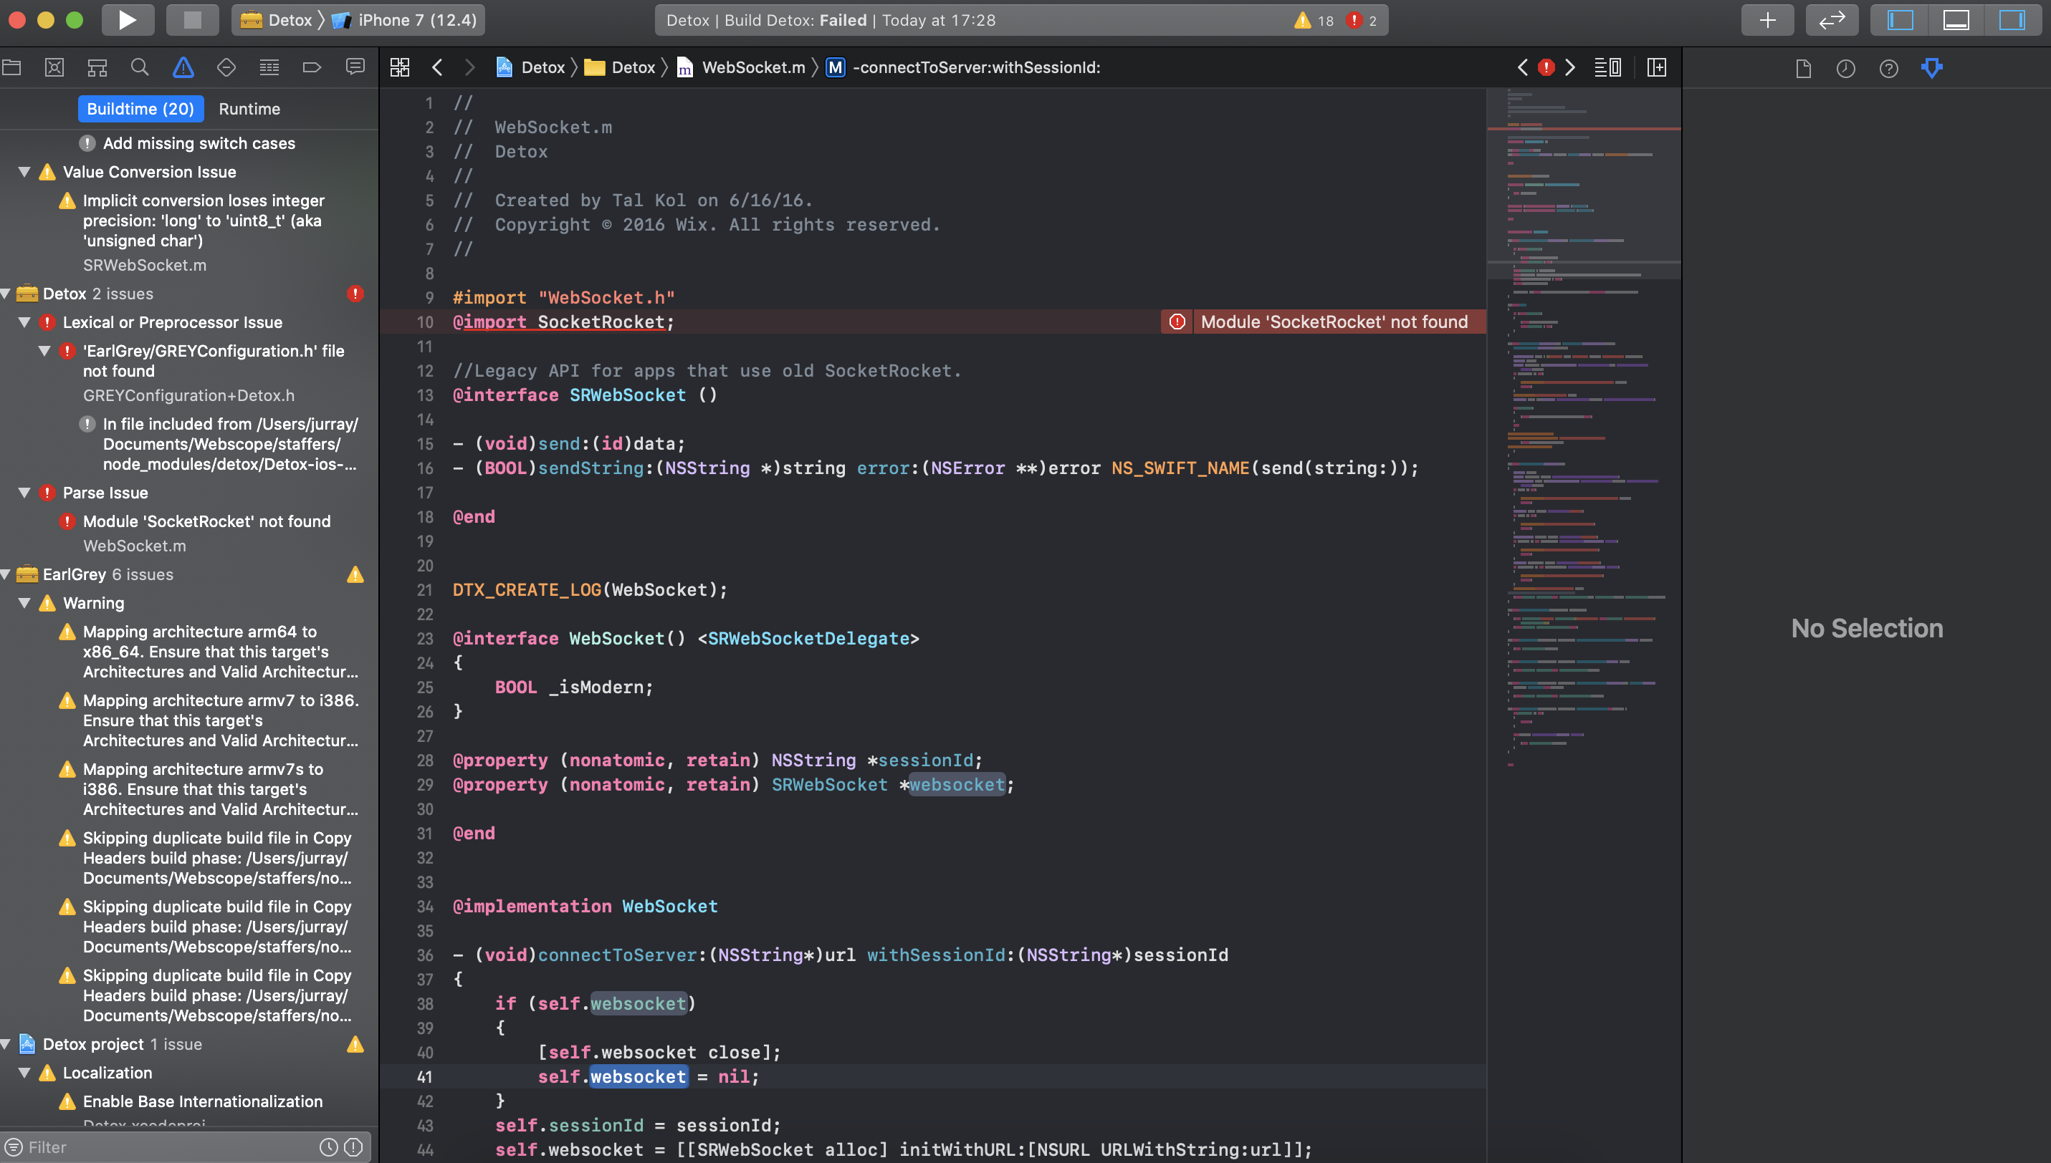This screenshot has width=2051, height=1163.
Task: Open assistant editor with swap arrows button
Action: click(1831, 20)
